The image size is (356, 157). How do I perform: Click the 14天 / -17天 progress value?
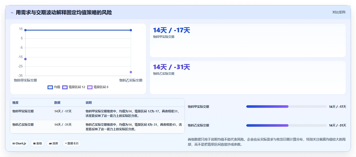(x=338, y=107)
